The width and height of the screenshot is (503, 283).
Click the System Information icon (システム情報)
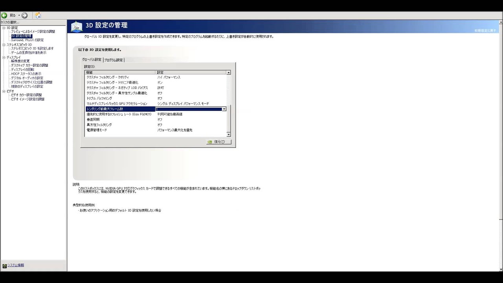4,266
